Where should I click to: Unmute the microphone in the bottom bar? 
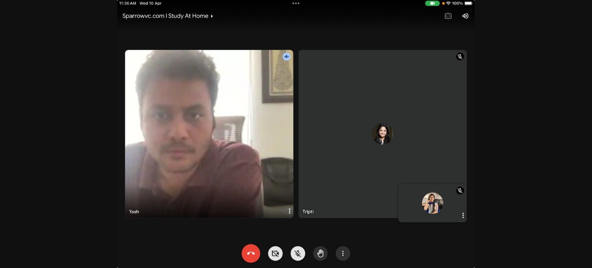click(x=298, y=253)
